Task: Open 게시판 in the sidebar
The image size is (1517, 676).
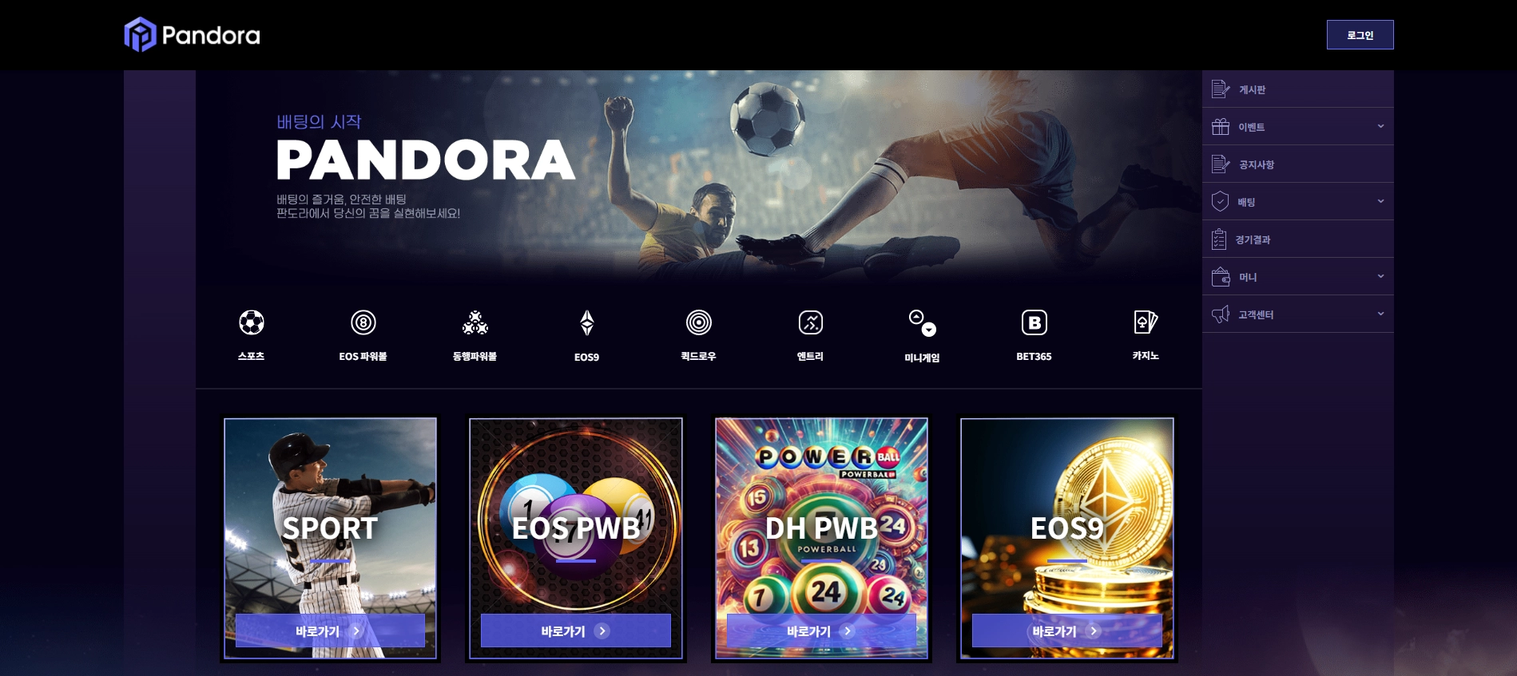Action: 1298,89
